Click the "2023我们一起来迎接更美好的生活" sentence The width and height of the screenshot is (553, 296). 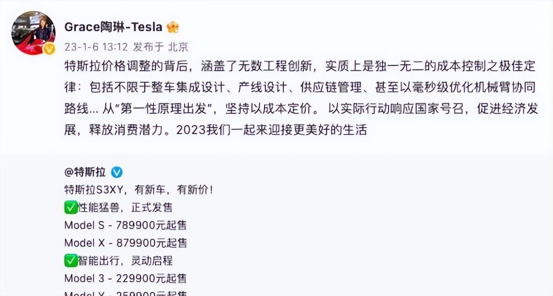[271, 130]
